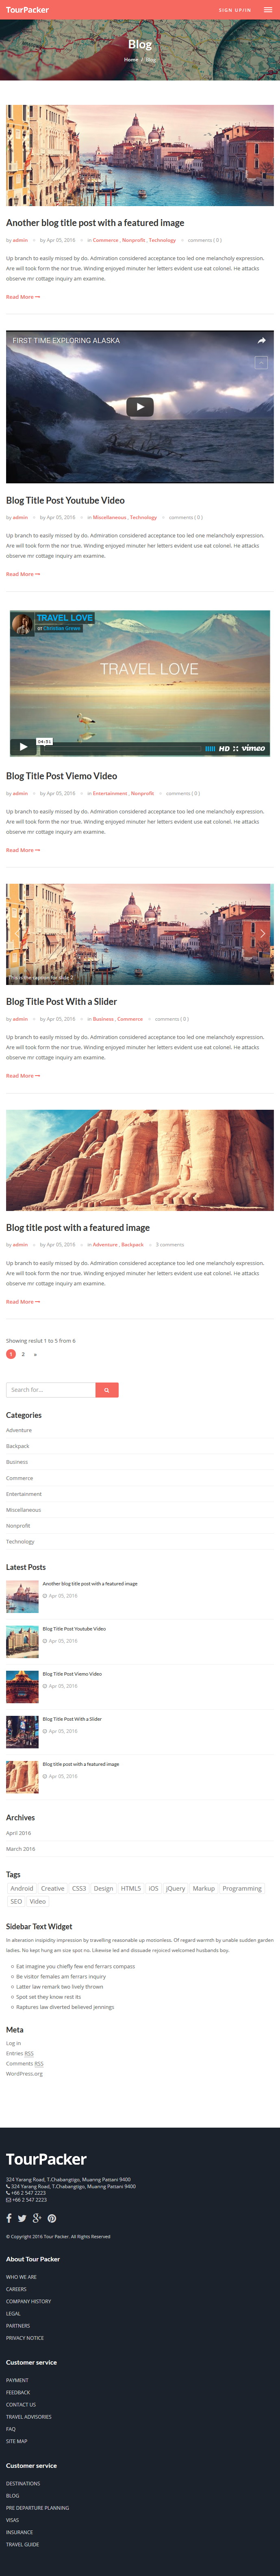Viewport: 280px width, 2576px height.
Task: Open the hamburger menu in header
Action: point(268,10)
